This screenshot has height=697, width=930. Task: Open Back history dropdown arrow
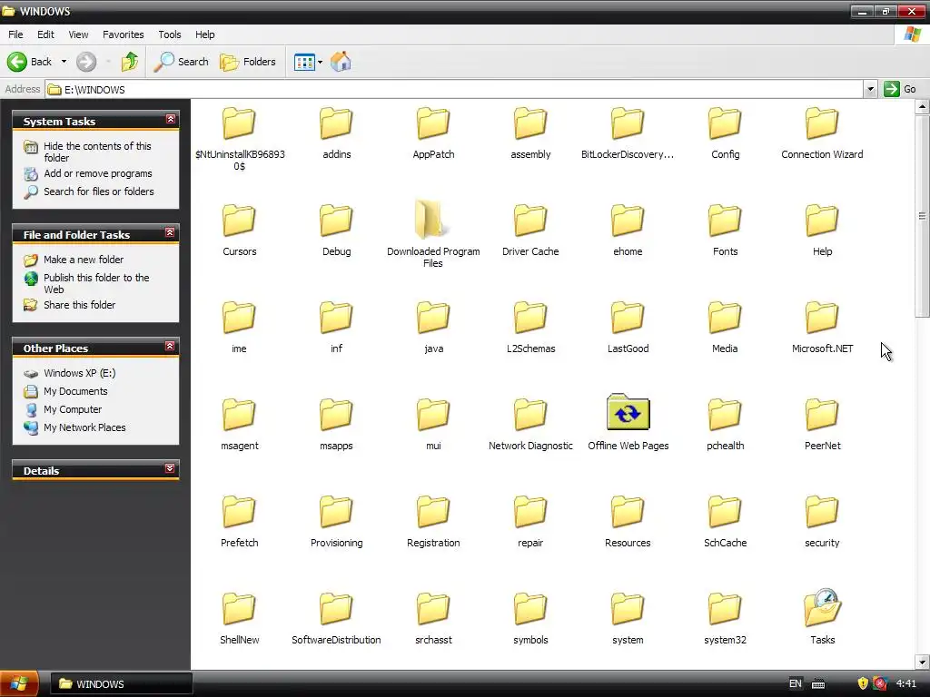[x=64, y=62]
